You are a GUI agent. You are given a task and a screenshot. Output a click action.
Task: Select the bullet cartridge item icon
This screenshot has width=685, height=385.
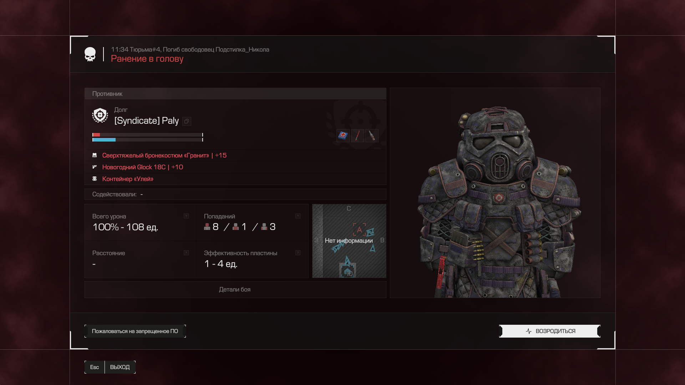(372, 135)
